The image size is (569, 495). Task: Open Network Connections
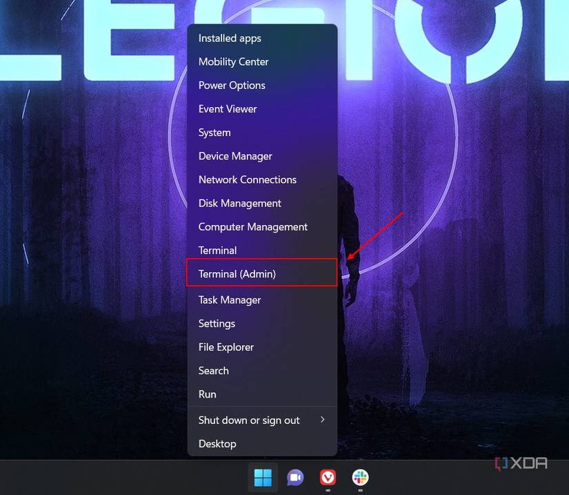248,179
